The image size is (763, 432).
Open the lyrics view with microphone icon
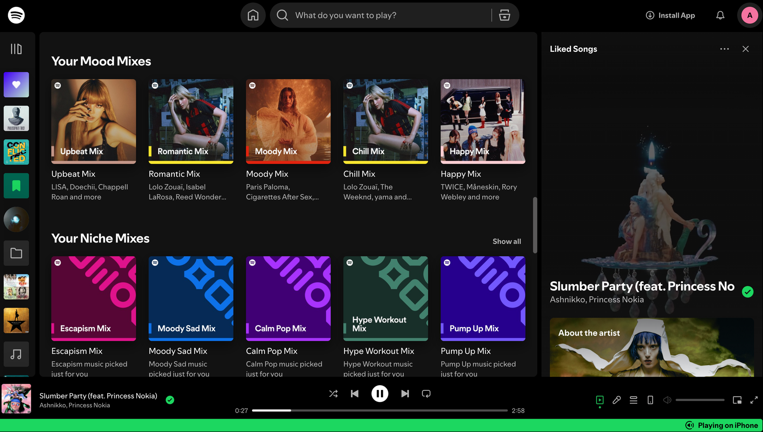[x=616, y=400]
